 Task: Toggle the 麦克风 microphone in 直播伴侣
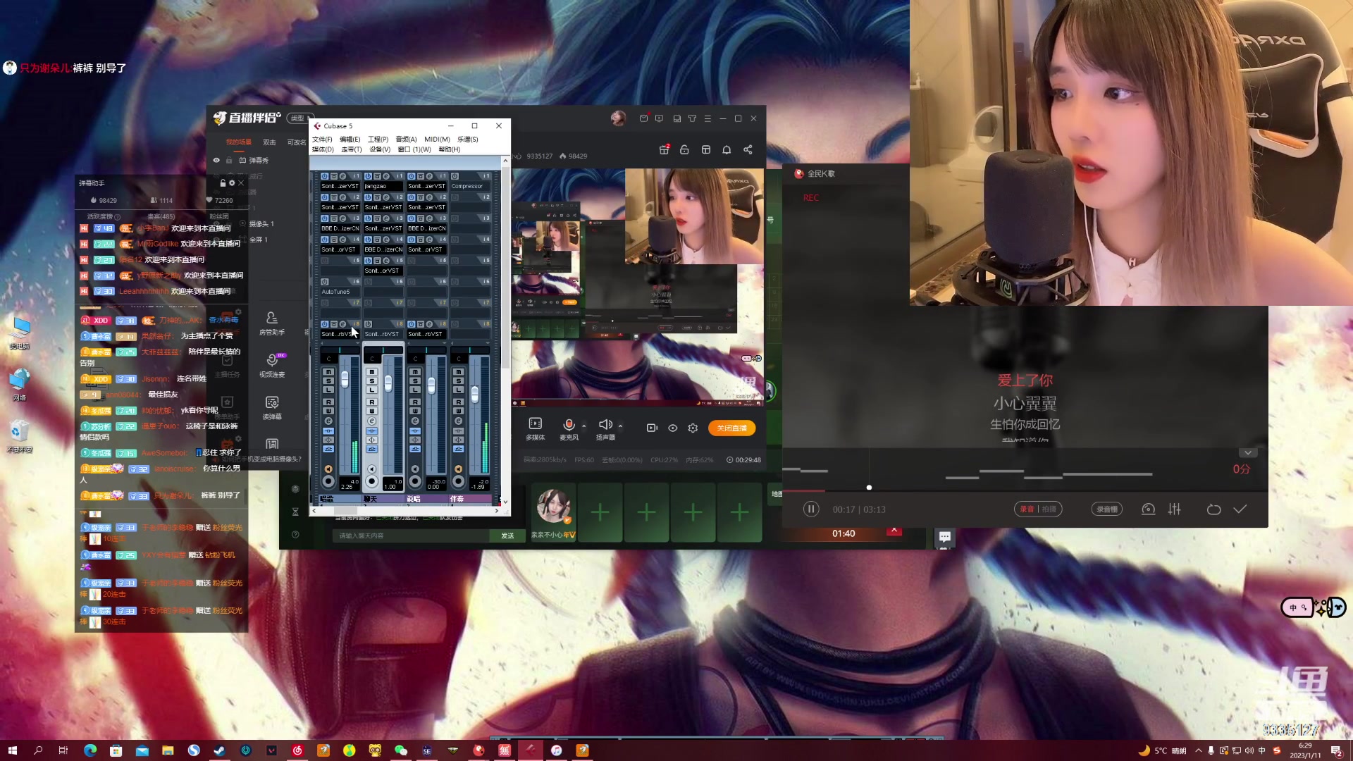tap(569, 428)
